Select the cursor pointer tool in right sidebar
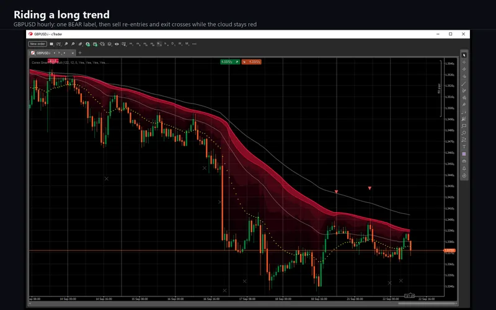 click(x=464, y=55)
